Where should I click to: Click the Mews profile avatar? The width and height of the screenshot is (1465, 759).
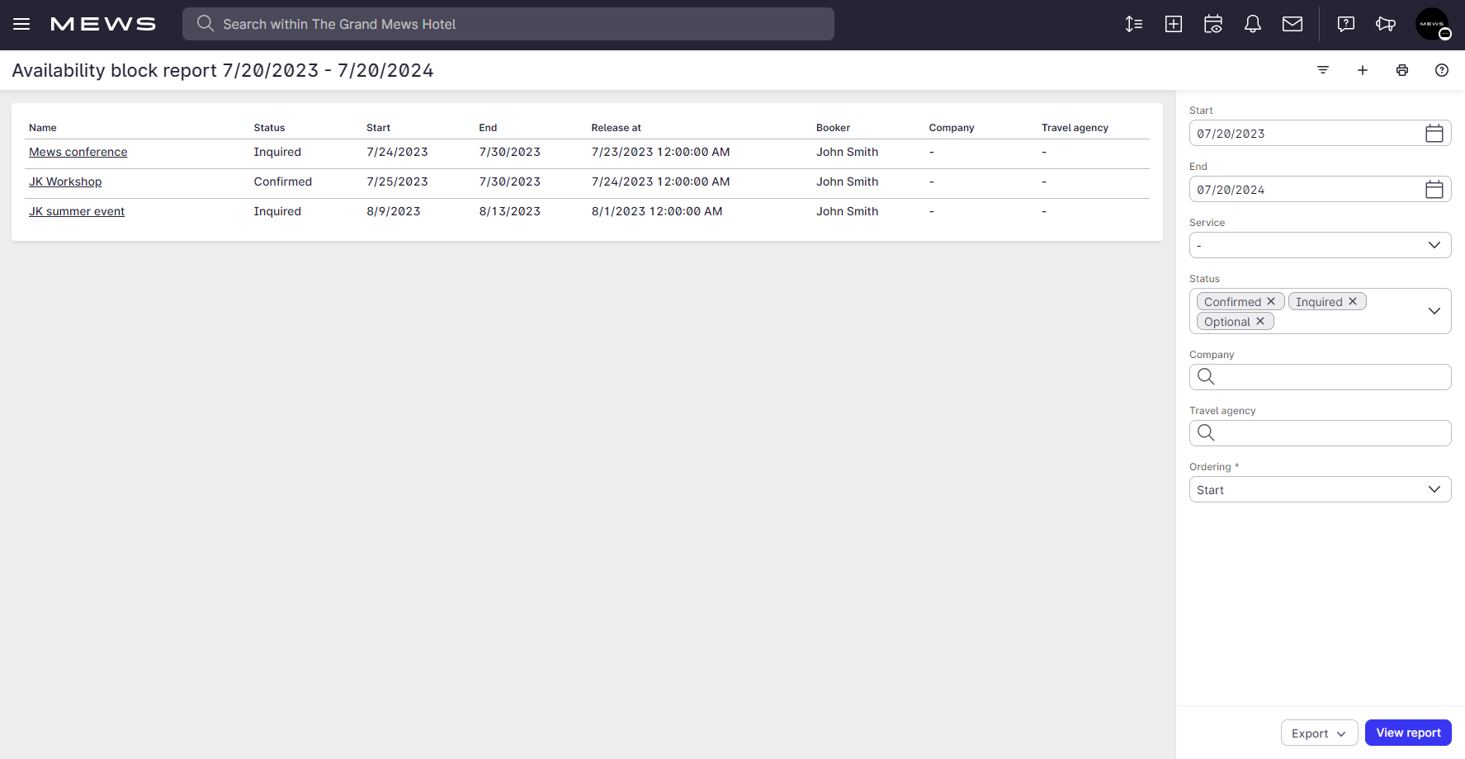point(1434,24)
